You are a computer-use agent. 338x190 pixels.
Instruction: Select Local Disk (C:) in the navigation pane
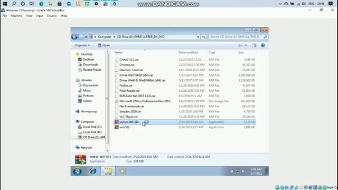(x=92, y=127)
